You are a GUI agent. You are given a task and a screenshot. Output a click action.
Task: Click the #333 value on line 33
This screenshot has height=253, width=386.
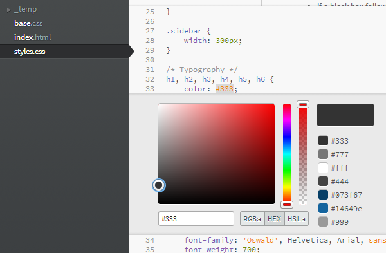[225, 89]
